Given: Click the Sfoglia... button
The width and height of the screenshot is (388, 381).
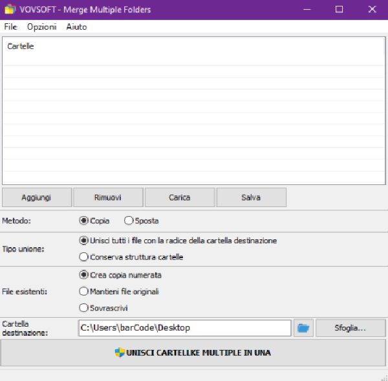Looking at the screenshot, I should point(350,328).
